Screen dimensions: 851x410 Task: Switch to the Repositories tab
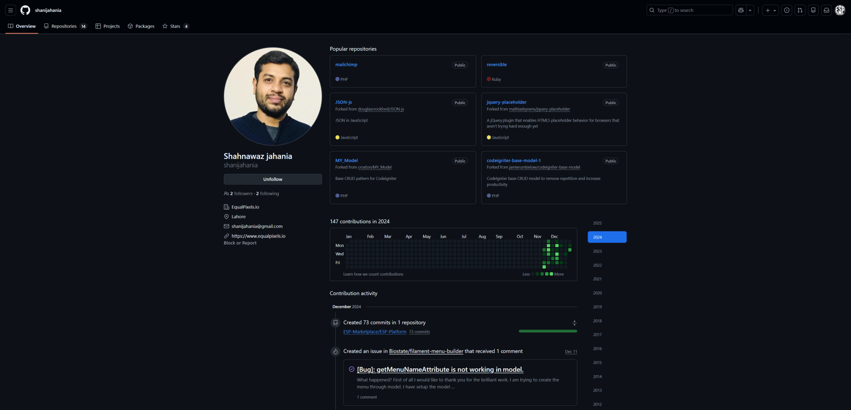point(63,26)
